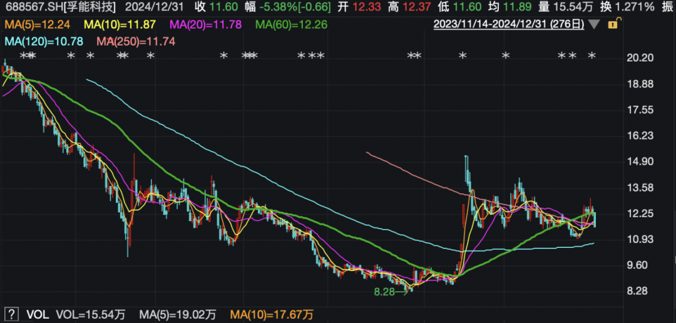Click the last candlestick on the chart

coord(593,218)
